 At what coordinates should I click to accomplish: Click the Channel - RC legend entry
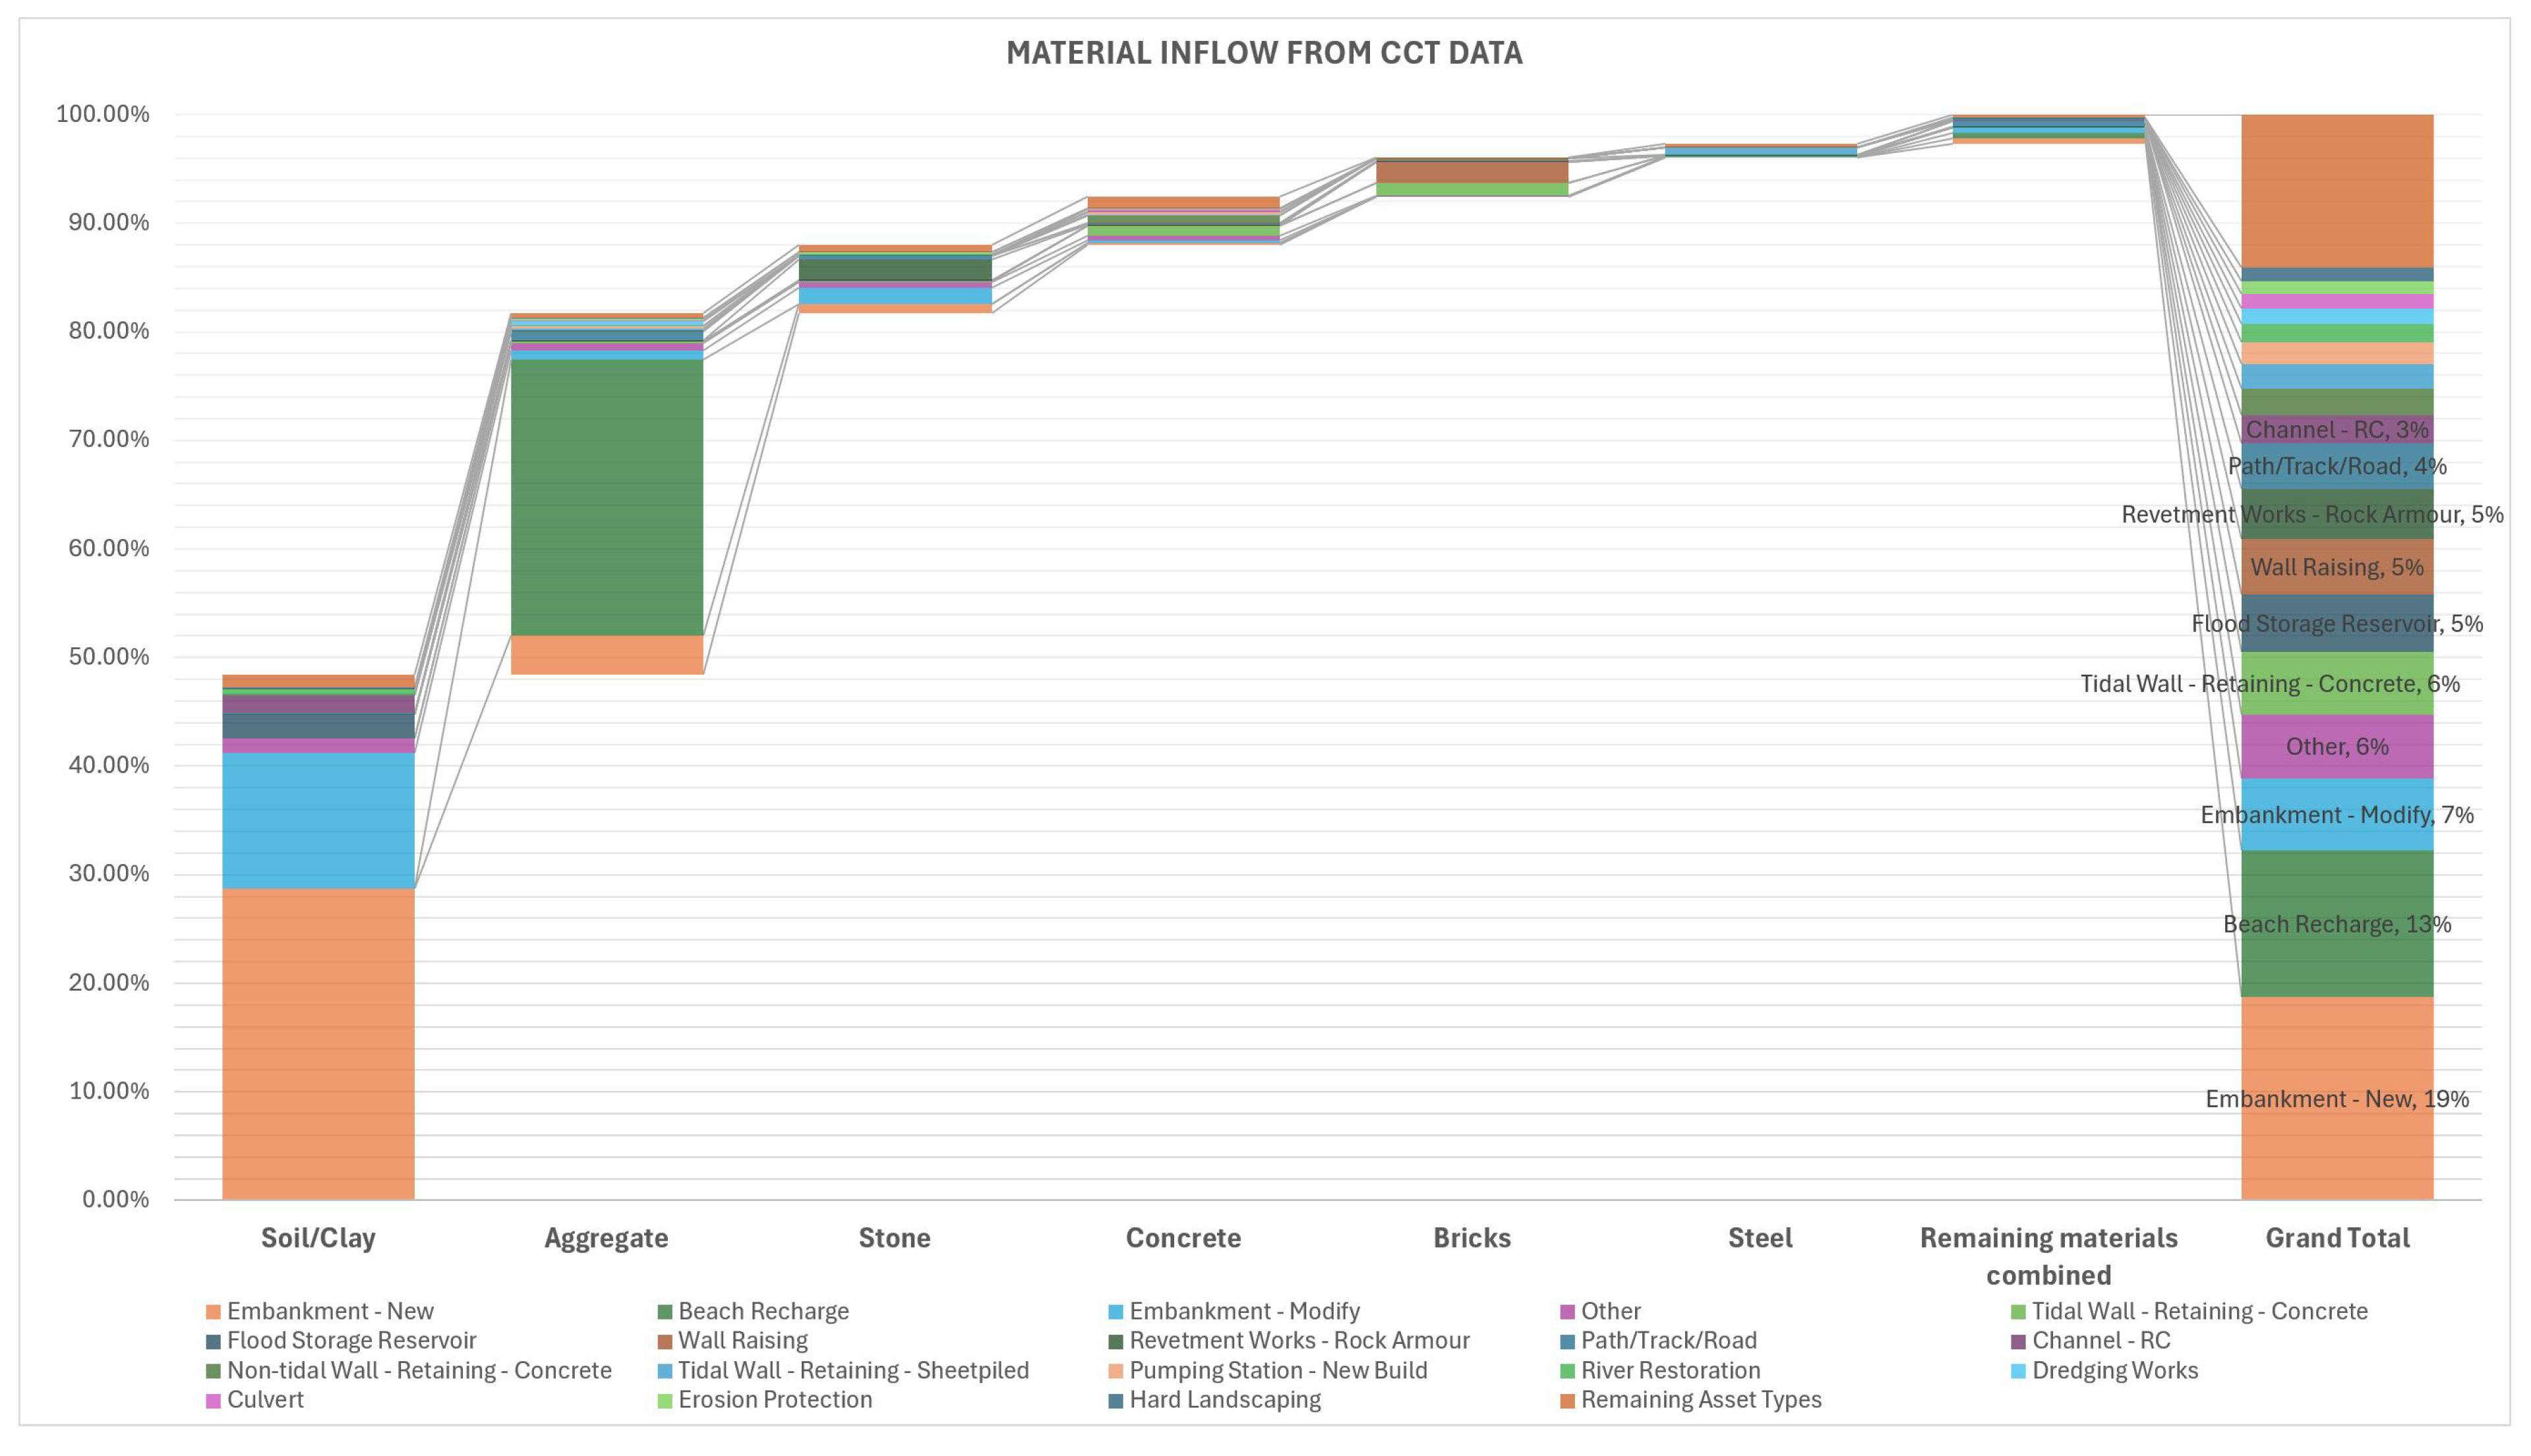pyautogui.click(x=2090, y=1340)
